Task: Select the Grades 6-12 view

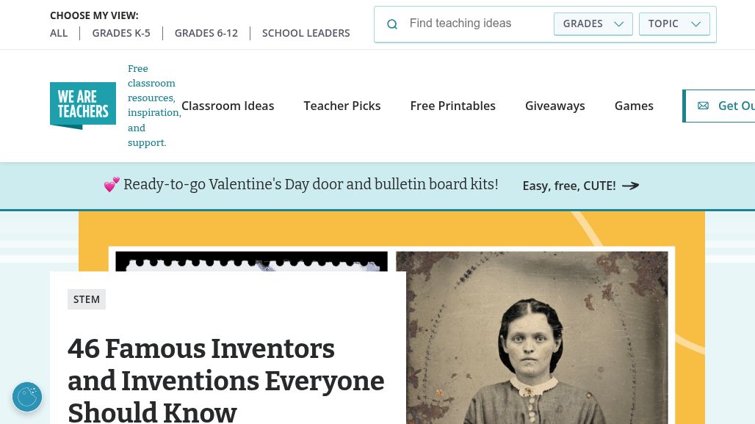Action: 206,33
